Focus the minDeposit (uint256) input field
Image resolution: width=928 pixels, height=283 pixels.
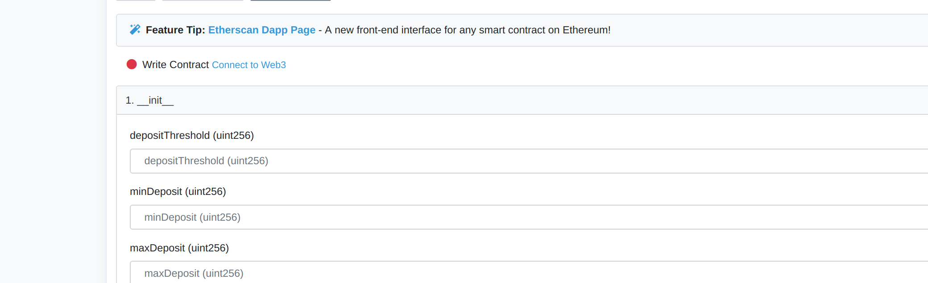click(529, 217)
